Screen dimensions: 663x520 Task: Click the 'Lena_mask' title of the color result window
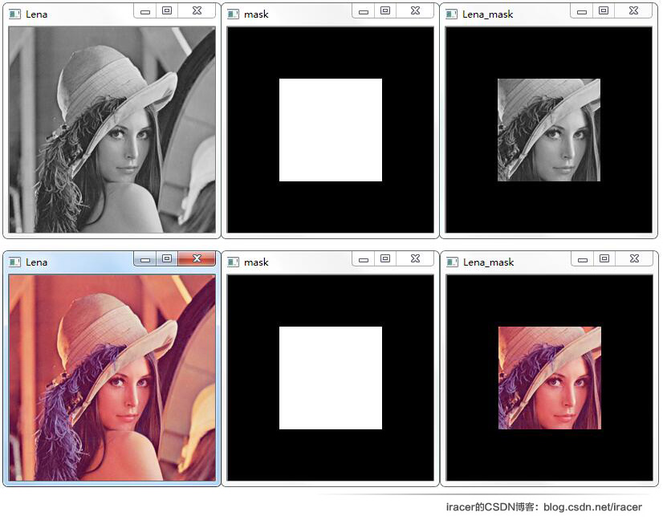coord(488,262)
